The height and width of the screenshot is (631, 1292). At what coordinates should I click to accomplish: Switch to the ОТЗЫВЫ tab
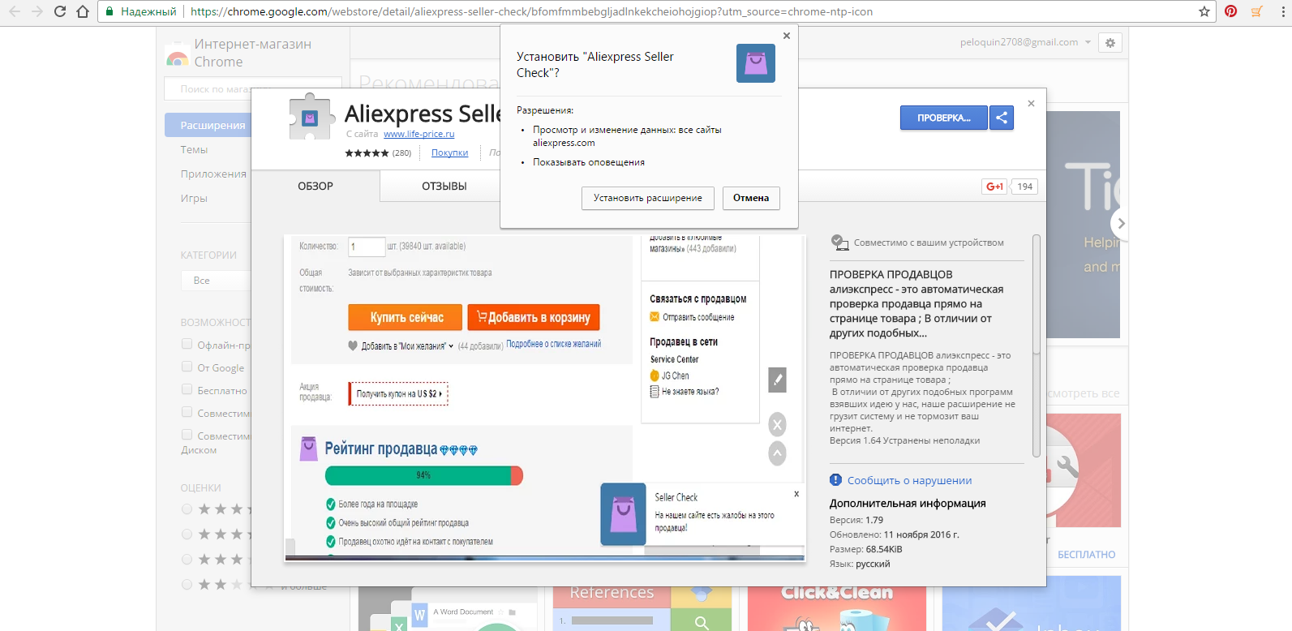click(x=444, y=186)
